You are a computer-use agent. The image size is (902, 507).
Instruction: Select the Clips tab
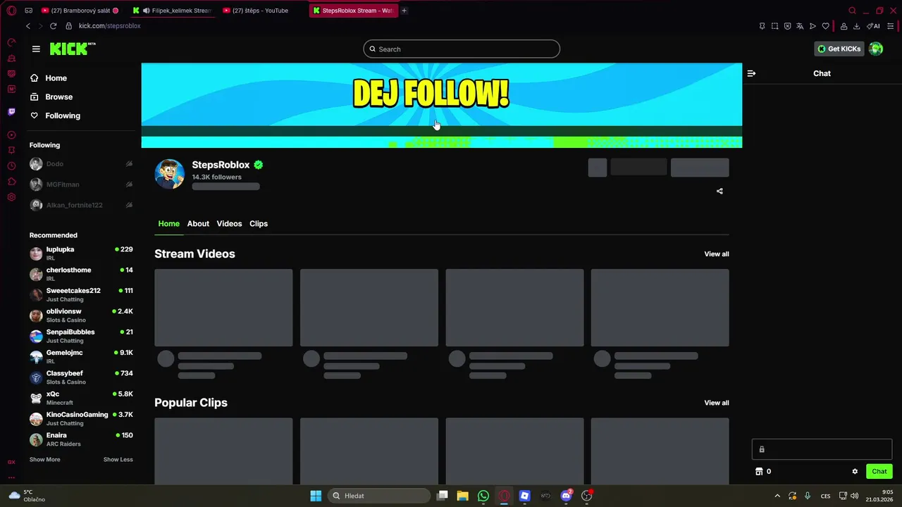tap(259, 223)
